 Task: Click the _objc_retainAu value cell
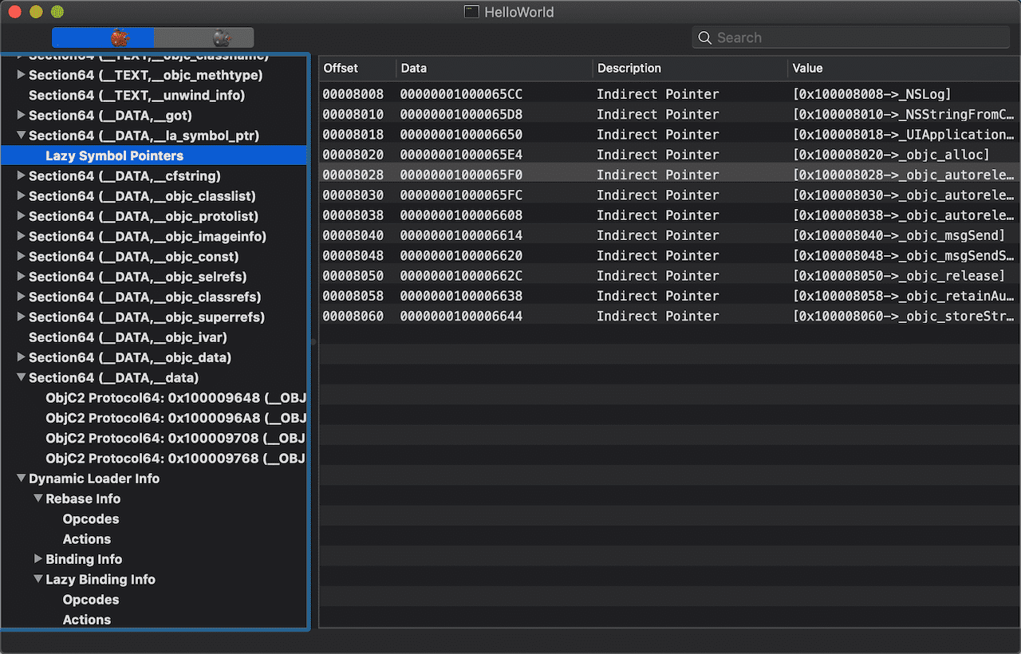tap(904, 296)
